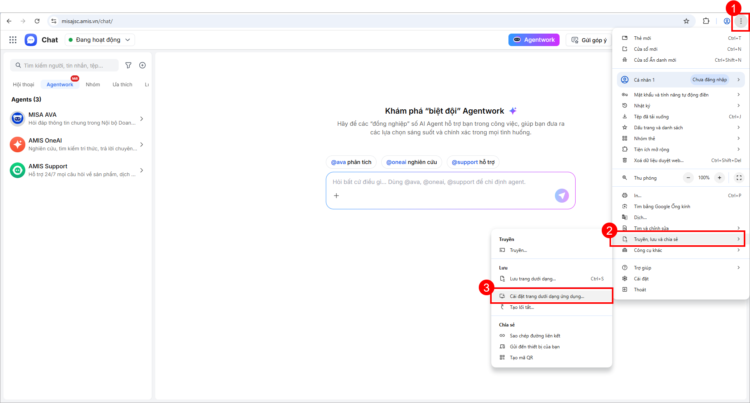Click the "Gửi góp ý" feedback button
This screenshot has width=750, height=403.
[589, 40]
